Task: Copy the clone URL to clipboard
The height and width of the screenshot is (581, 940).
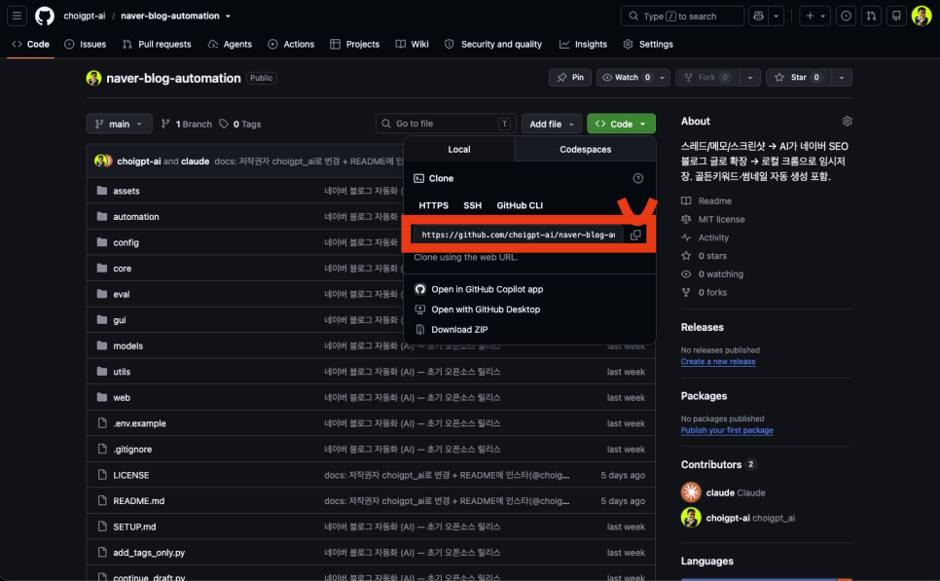Action: (635, 235)
